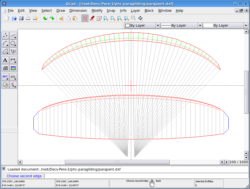Click the Previous View zoom icon
This screenshot has height=189, width=250.
pos(126,18)
